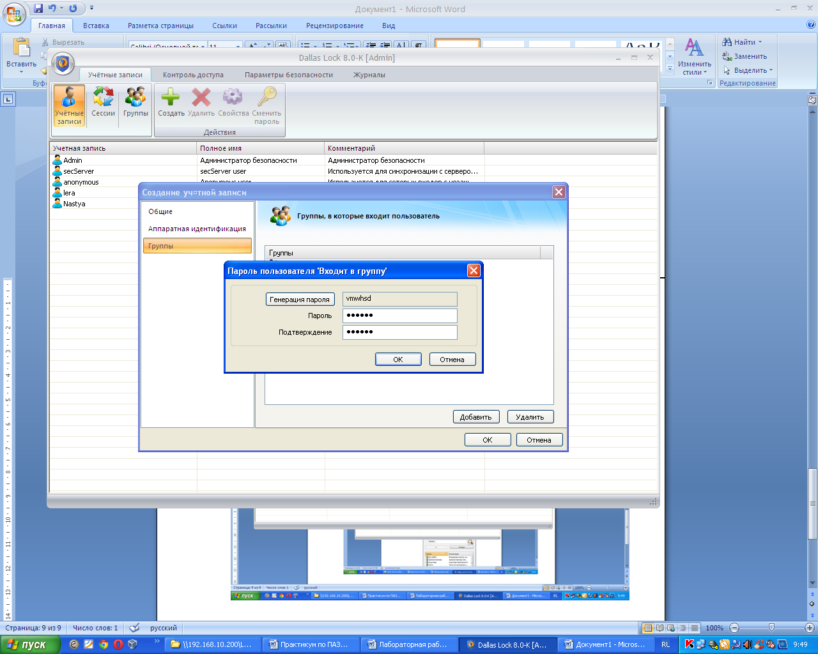
Task: Click the zoom out minus button
Action: [734, 628]
